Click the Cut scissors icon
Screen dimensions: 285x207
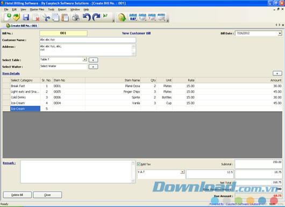click(x=46, y=18)
